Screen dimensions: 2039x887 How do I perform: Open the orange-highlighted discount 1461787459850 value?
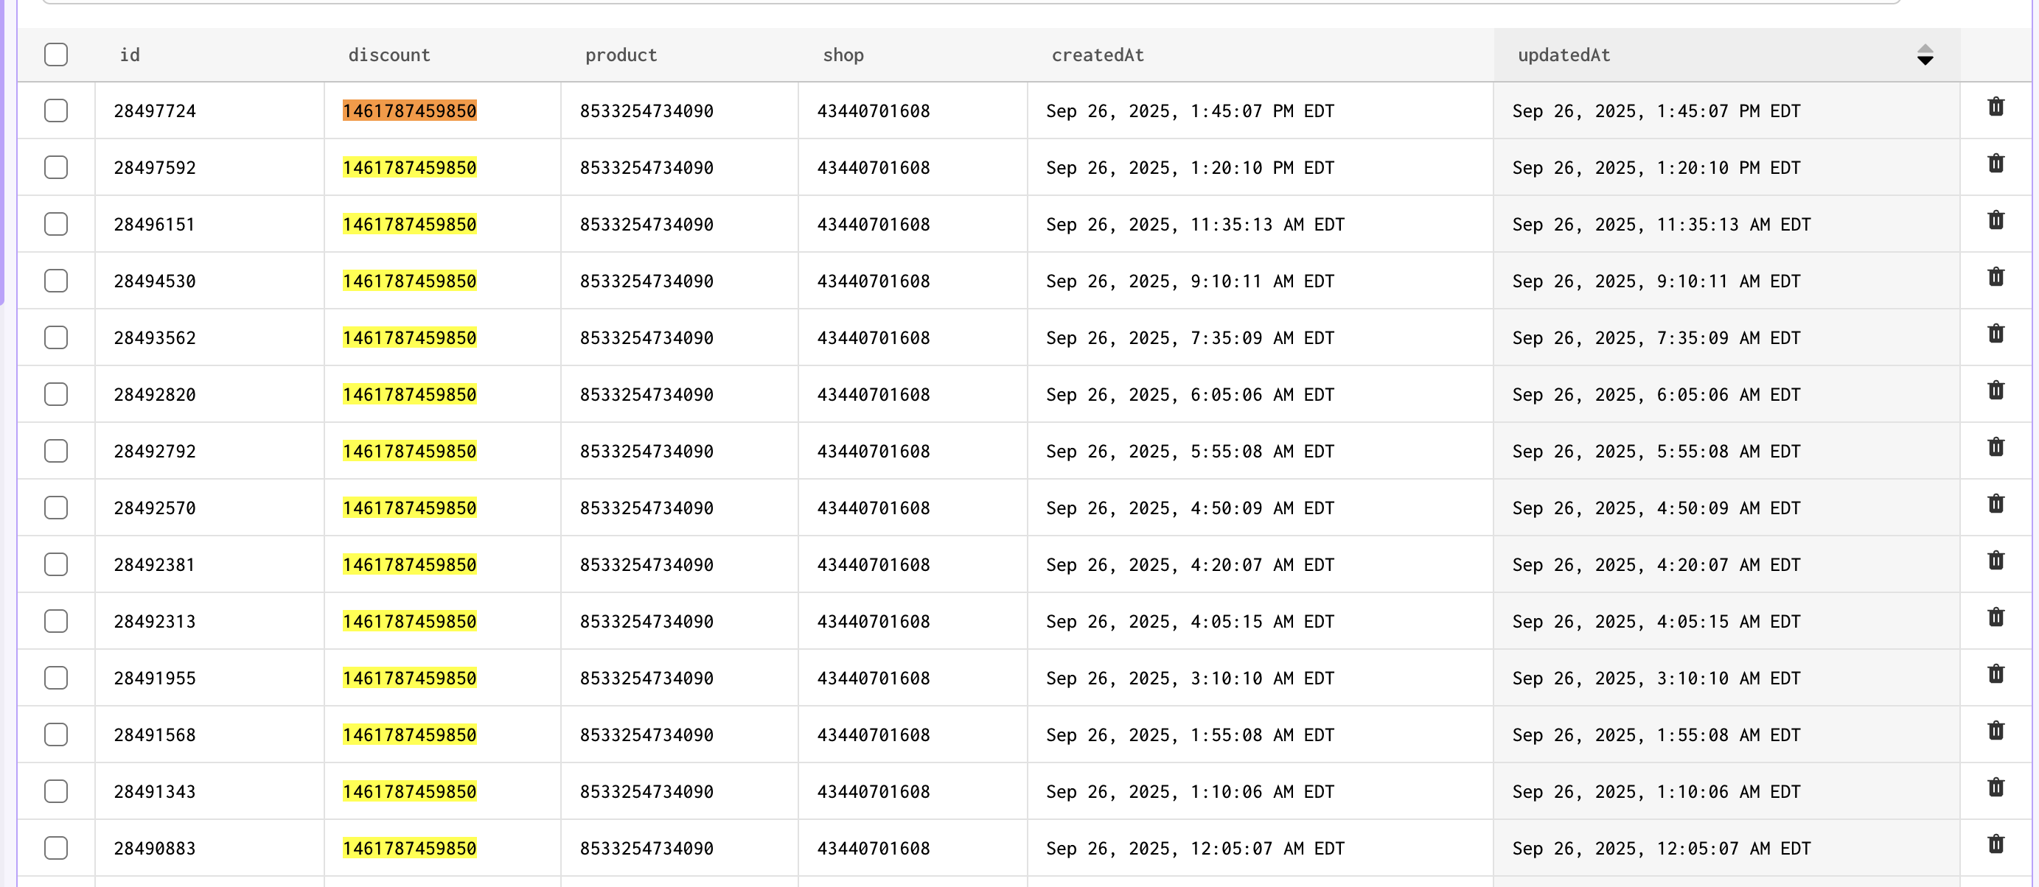pos(409,111)
